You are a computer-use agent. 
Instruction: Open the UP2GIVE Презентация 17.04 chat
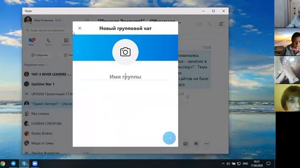point(48,94)
